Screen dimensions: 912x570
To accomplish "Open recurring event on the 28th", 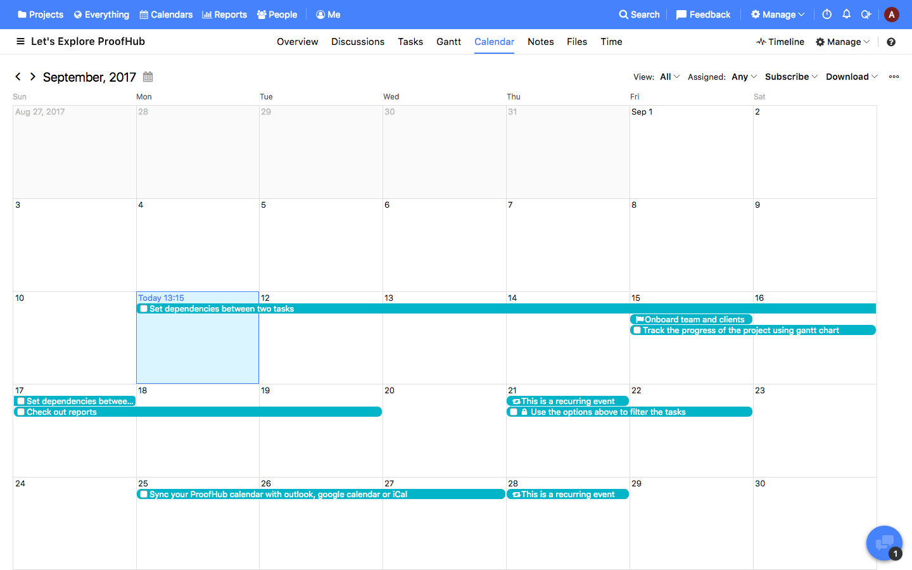I will 567,495.
